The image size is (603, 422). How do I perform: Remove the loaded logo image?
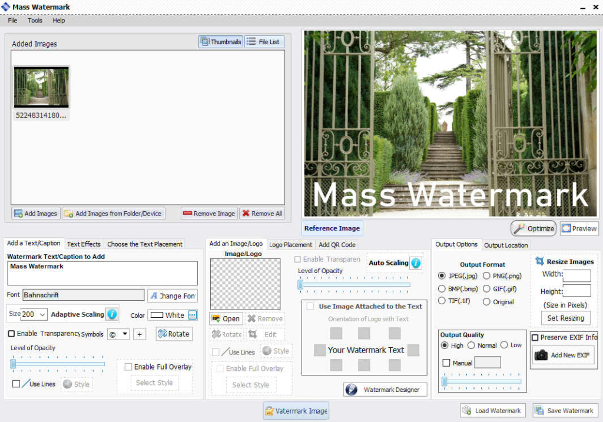pos(265,318)
